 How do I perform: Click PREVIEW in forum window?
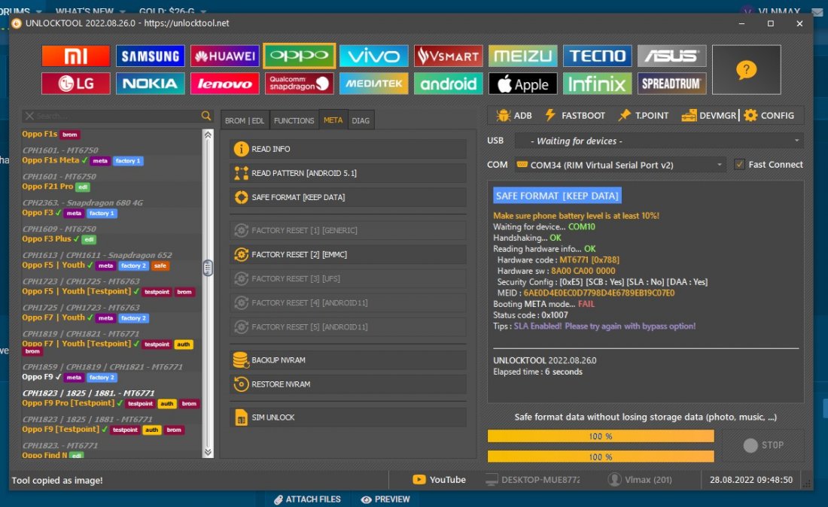[385, 499]
